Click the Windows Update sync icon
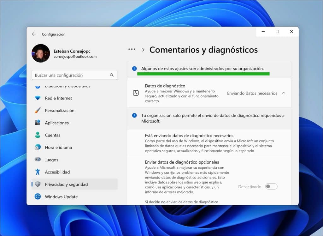Viewport: 323px width, 236px height. (38, 197)
